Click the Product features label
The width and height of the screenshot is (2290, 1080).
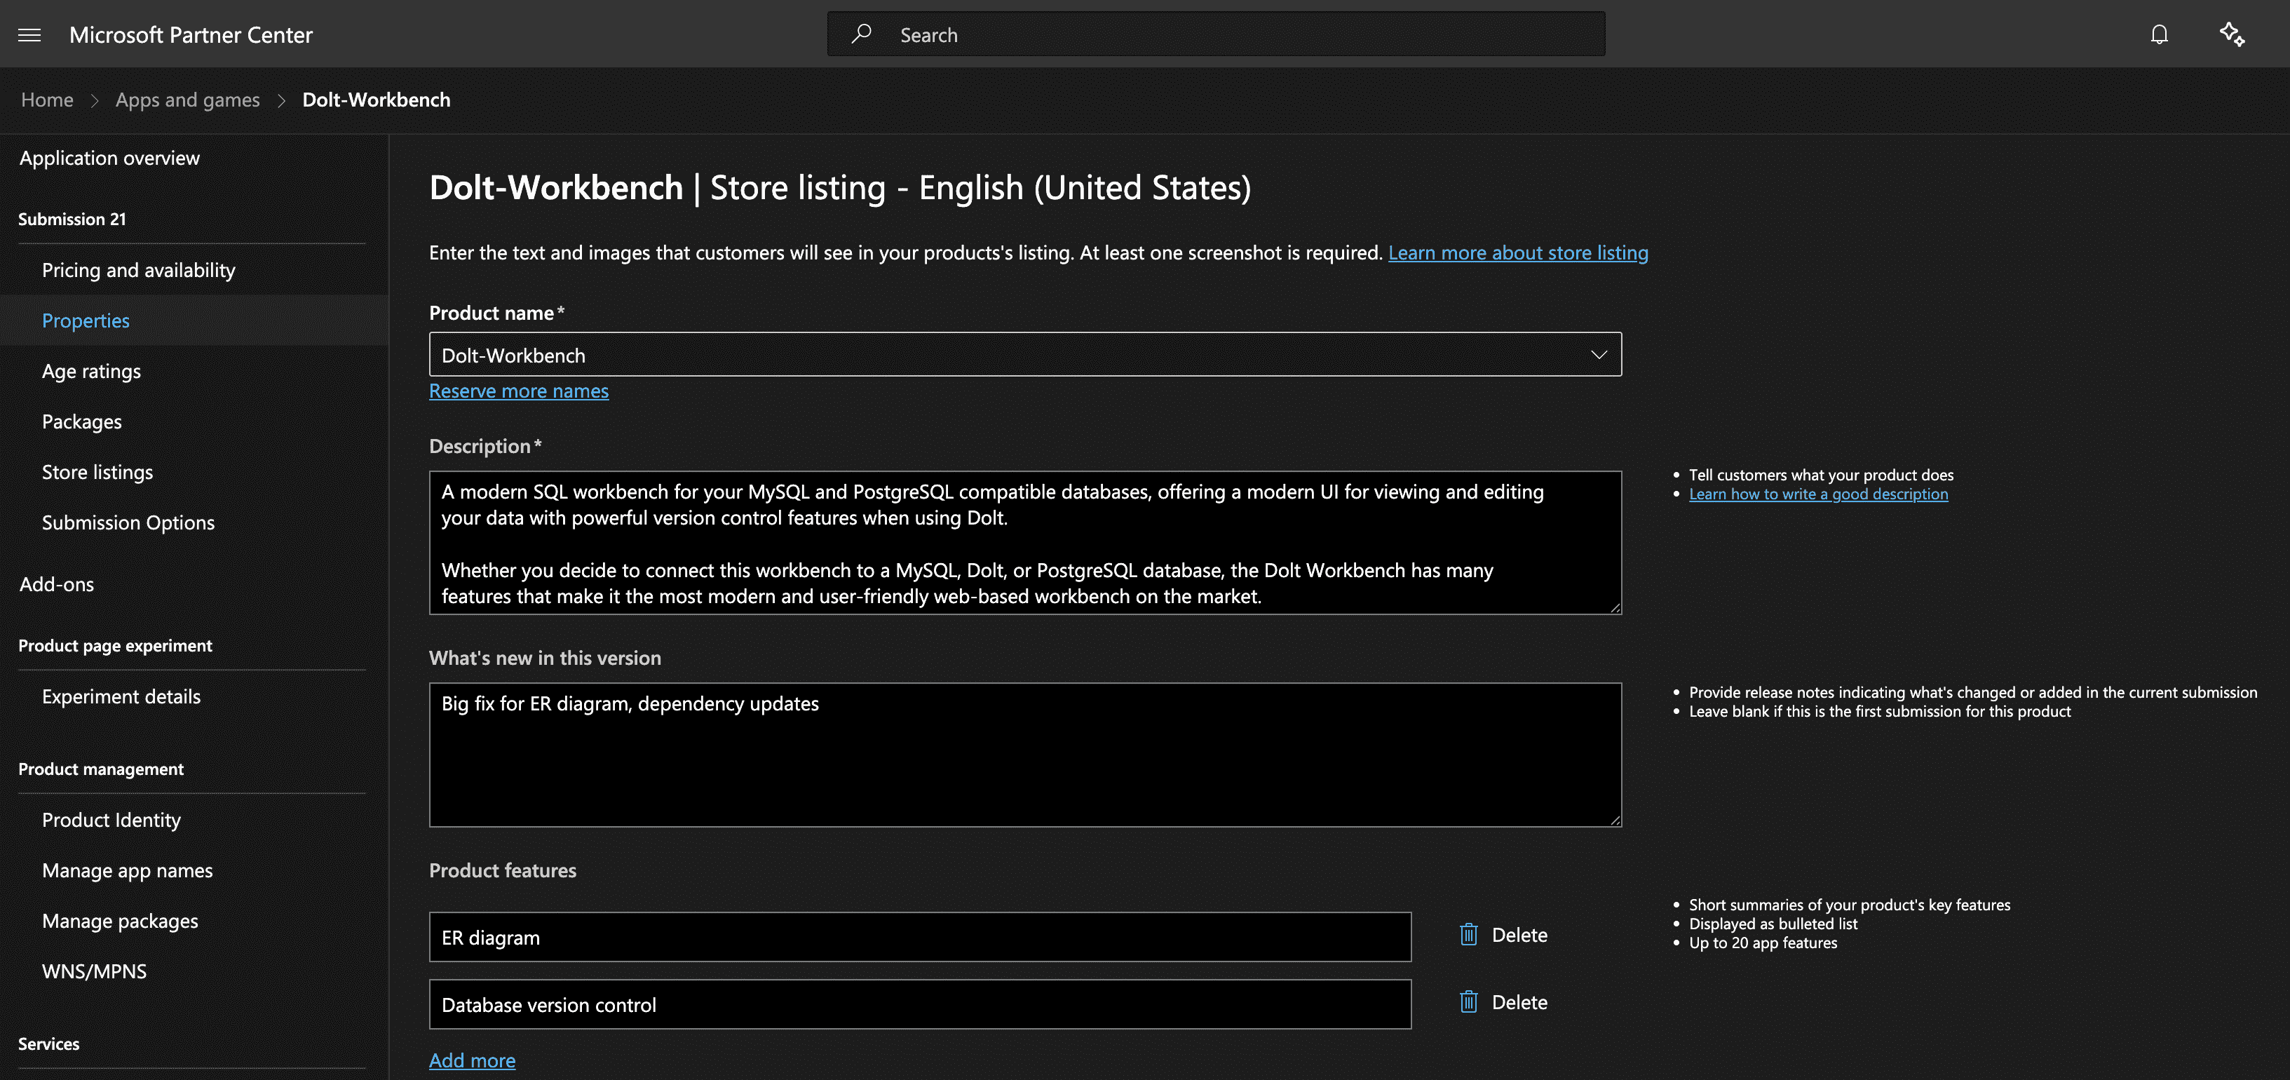(502, 870)
